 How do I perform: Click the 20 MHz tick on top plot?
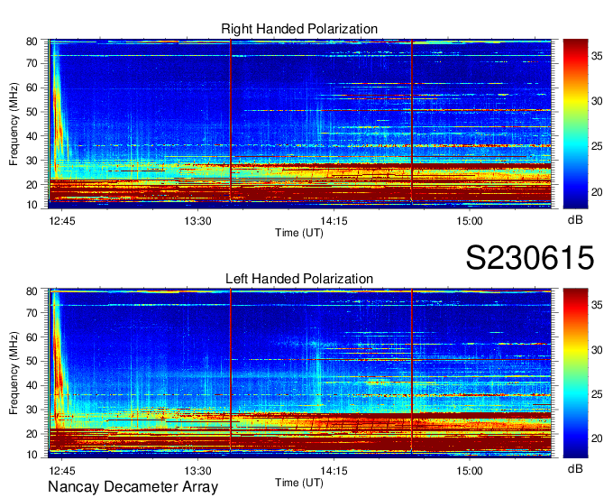[32, 185]
